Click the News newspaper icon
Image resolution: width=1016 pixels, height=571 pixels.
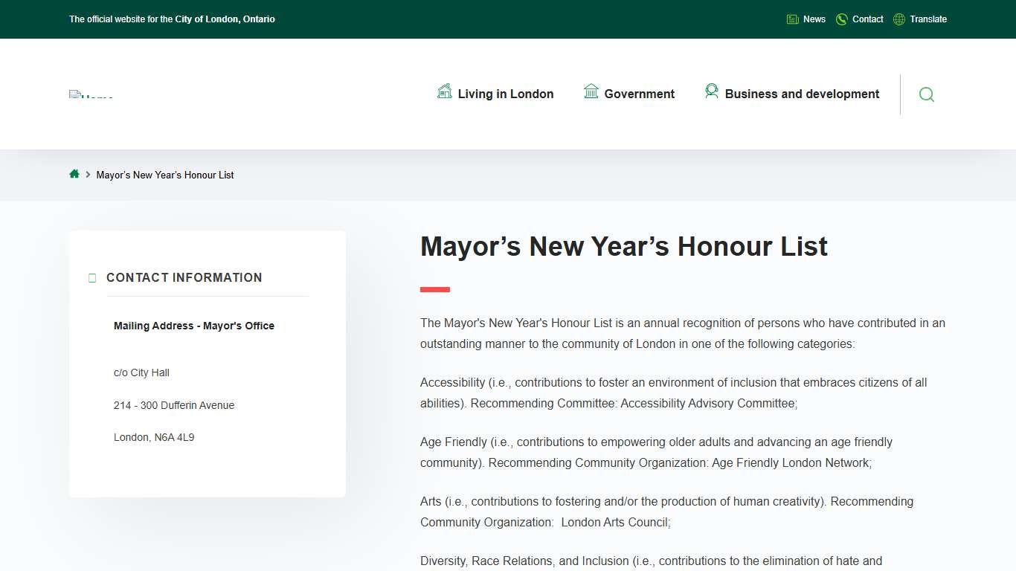coord(791,19)
